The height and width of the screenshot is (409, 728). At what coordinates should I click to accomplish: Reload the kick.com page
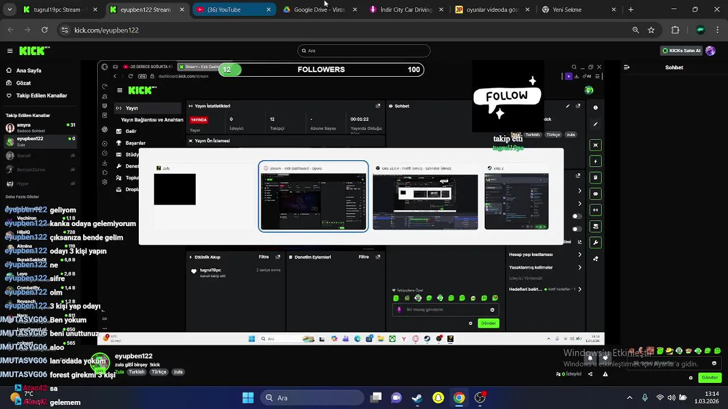(44, 30)
